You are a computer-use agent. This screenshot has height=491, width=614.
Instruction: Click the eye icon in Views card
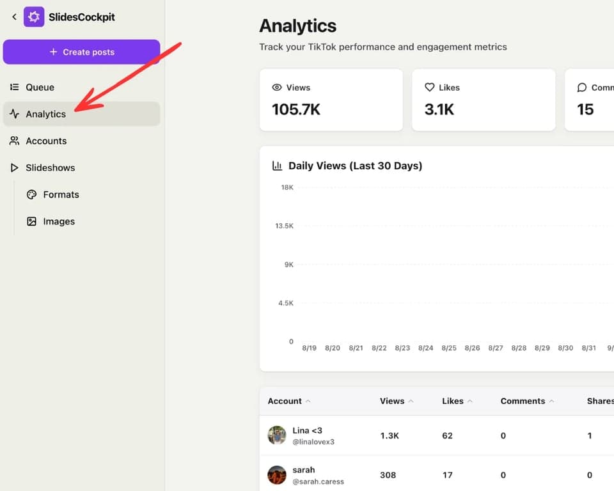coord(277,88)
